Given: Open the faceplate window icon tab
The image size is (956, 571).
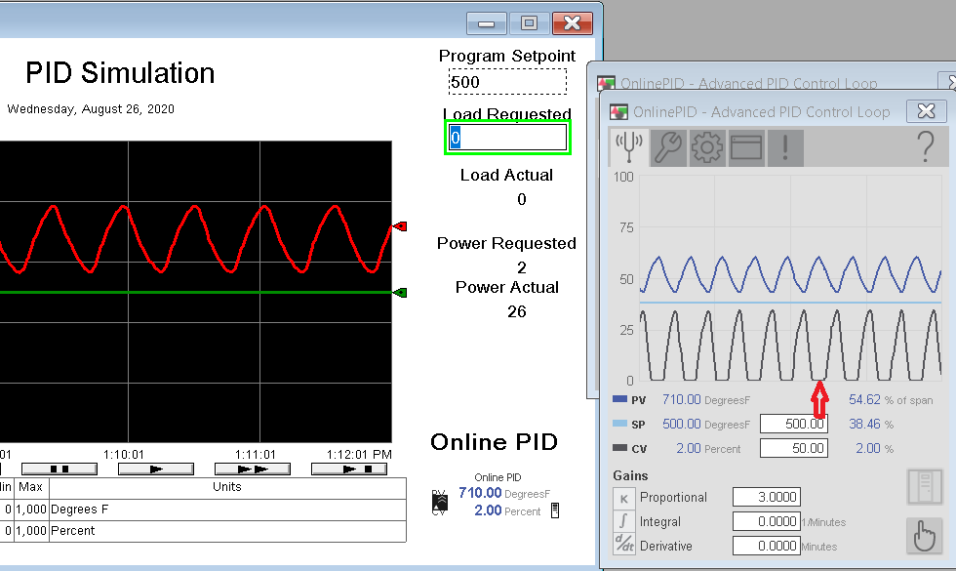Looking at the screenshot, I should [x=746, y=147].
